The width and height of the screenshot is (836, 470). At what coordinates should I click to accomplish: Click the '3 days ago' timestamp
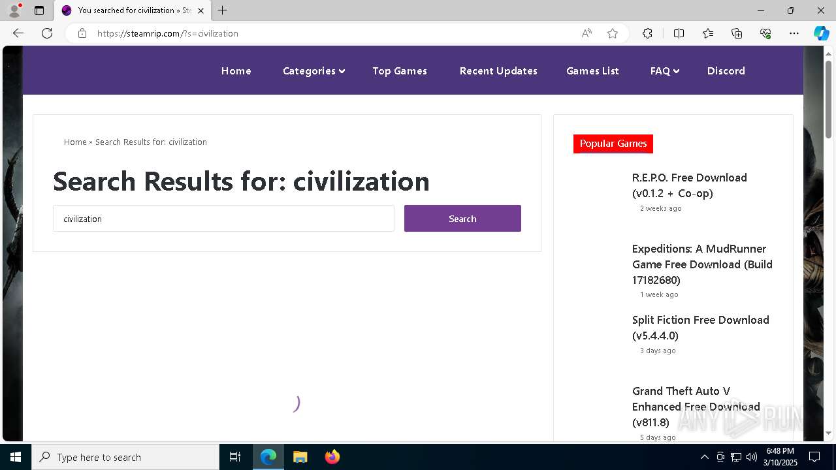pyautogui.click(x=658, y=351)
